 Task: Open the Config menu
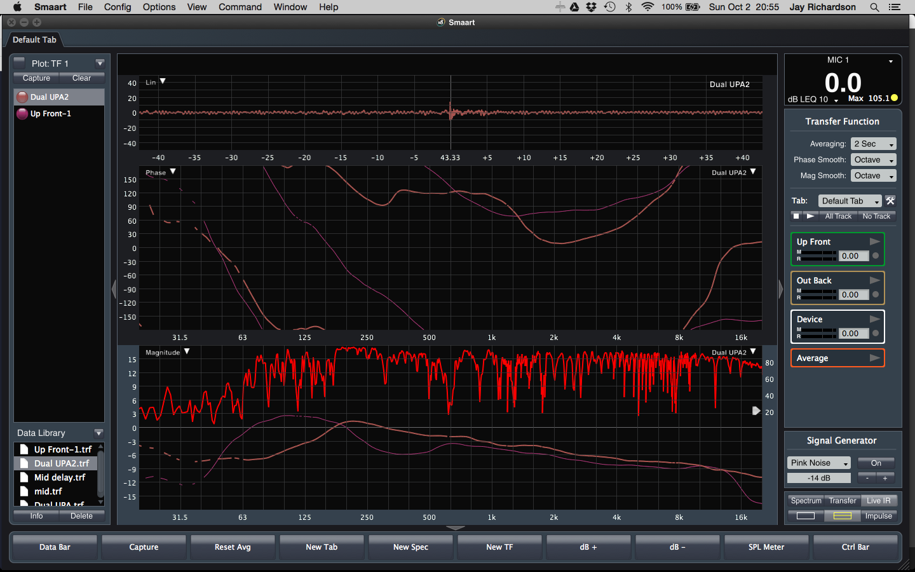click(118, 7)
